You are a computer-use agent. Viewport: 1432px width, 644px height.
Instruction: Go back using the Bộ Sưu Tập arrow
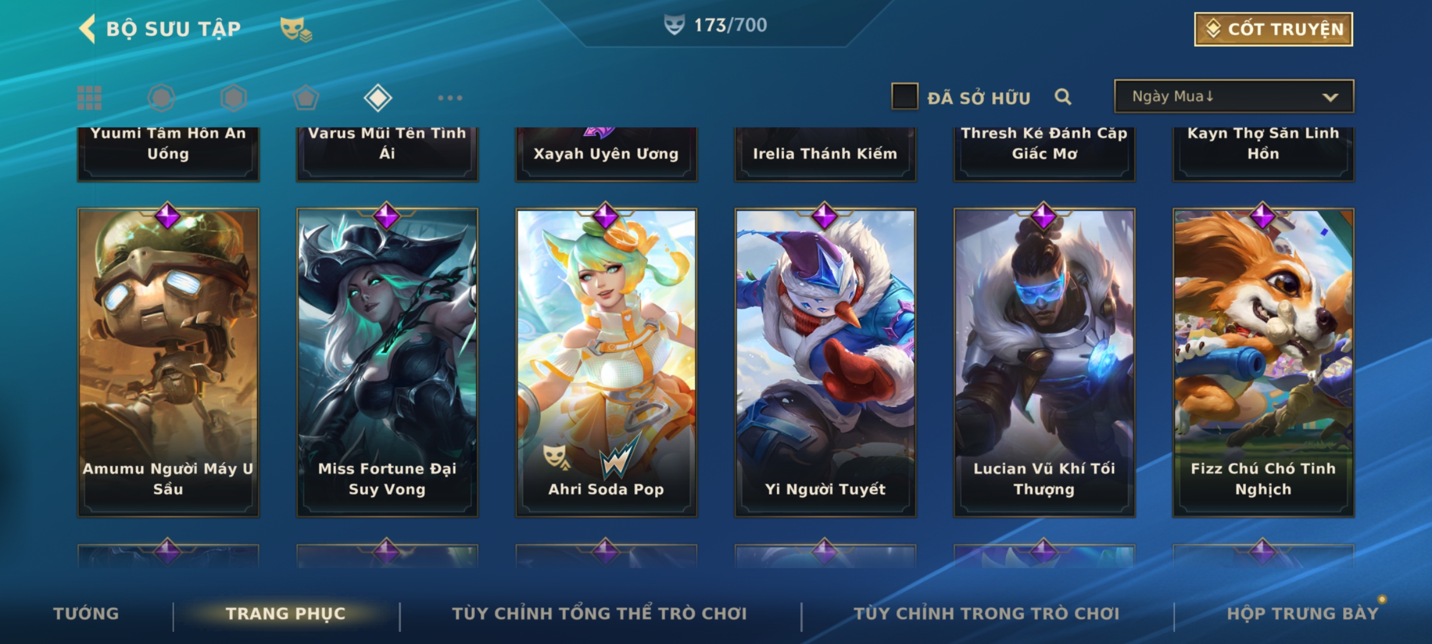click(88, 29)
